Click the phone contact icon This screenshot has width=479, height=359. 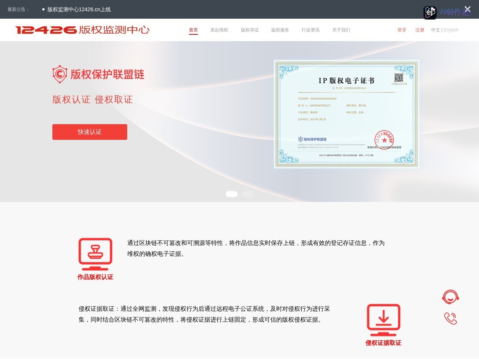pyautogui.click(x=451, y=318)
